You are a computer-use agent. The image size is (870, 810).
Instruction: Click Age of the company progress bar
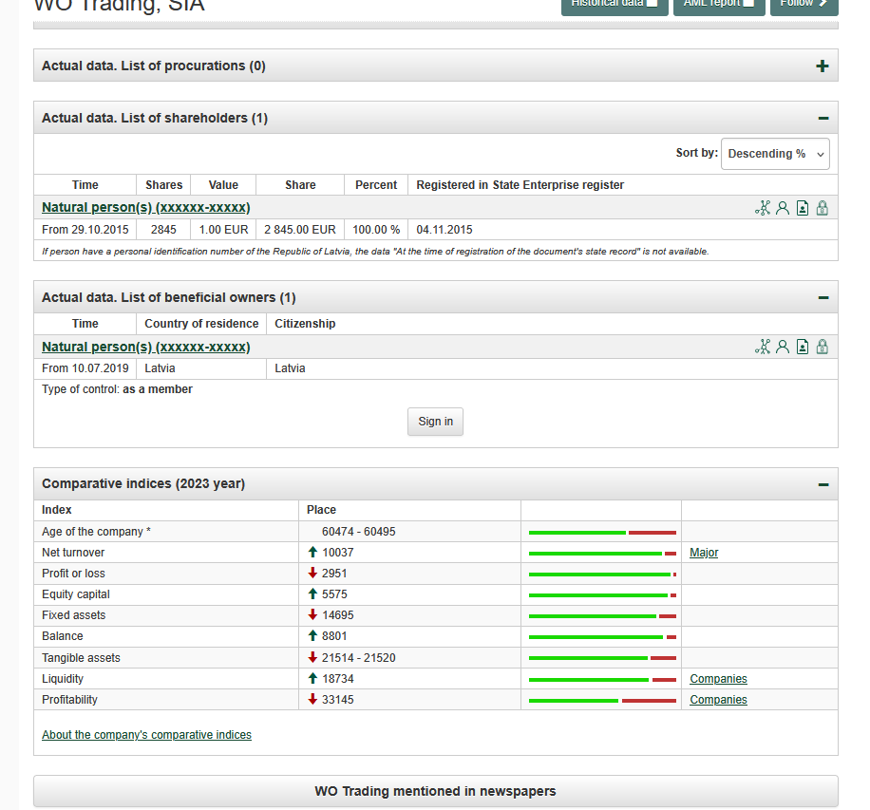pyautogui.click(x=602, y=533)
